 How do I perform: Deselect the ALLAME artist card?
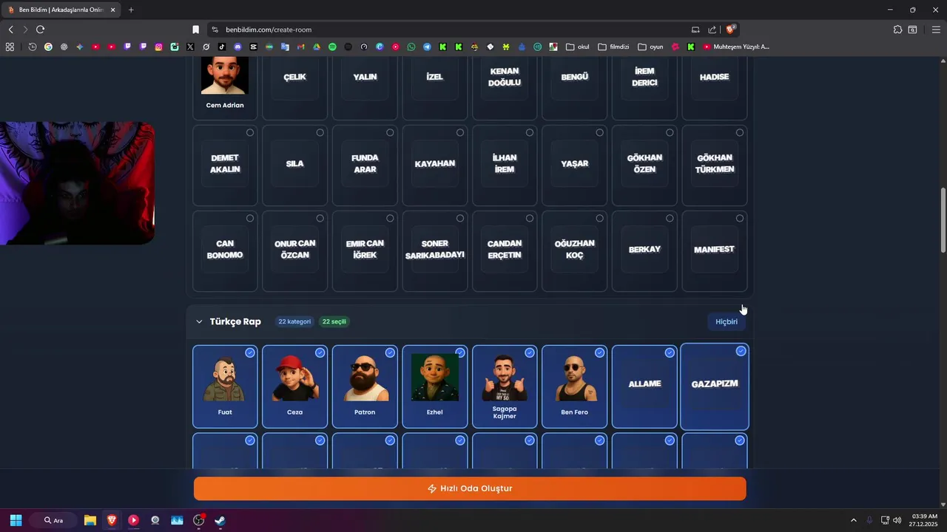point(644,386)
